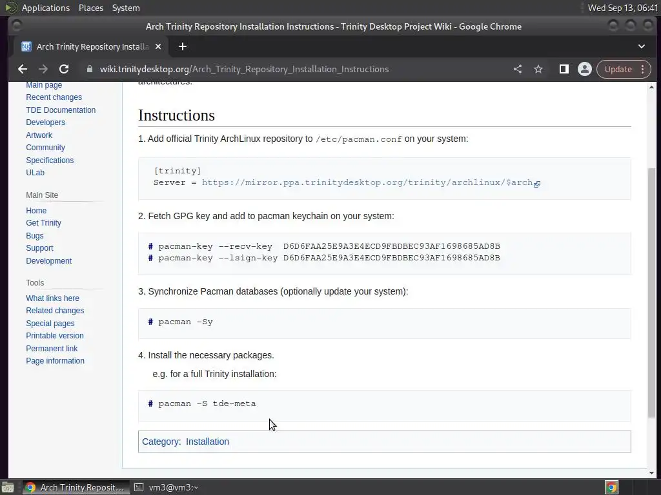This screenshot has width=661, height=495.
Task: Click the 'pacman -Sy' command text
Action: point(185,322)
